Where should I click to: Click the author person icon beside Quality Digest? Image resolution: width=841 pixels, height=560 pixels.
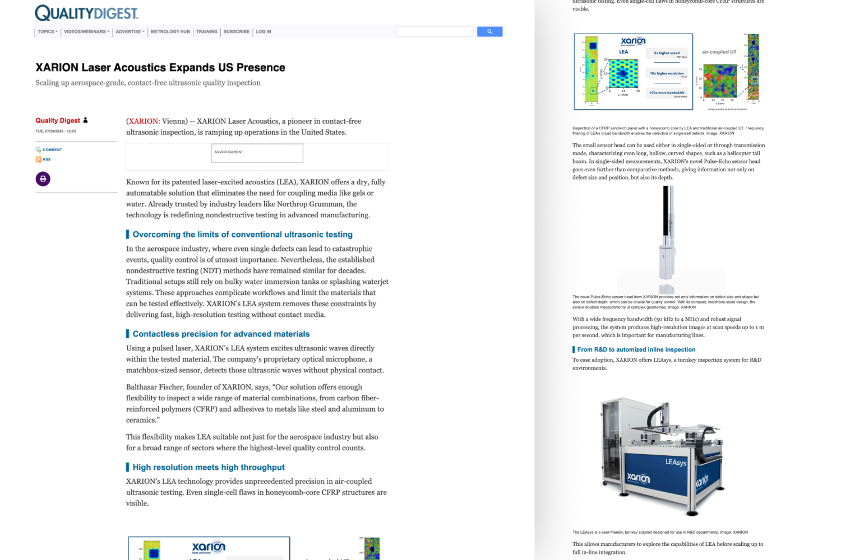pos(85,120)
